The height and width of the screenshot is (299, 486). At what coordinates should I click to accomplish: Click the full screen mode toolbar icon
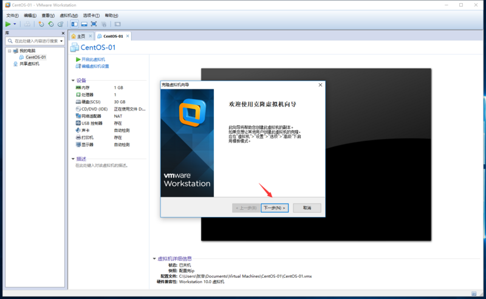click(94, 24)
